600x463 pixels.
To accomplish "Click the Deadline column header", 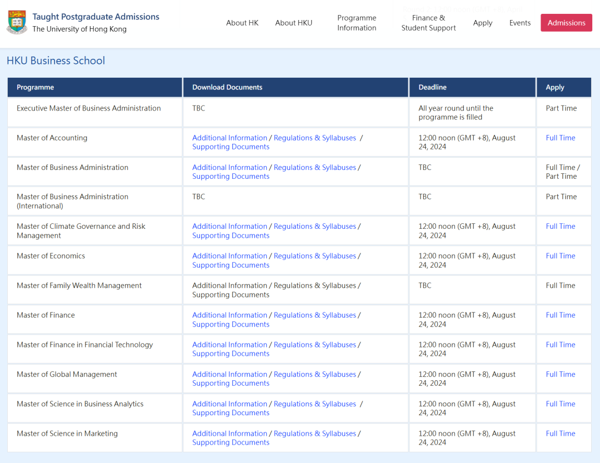I will click(472, 87).
